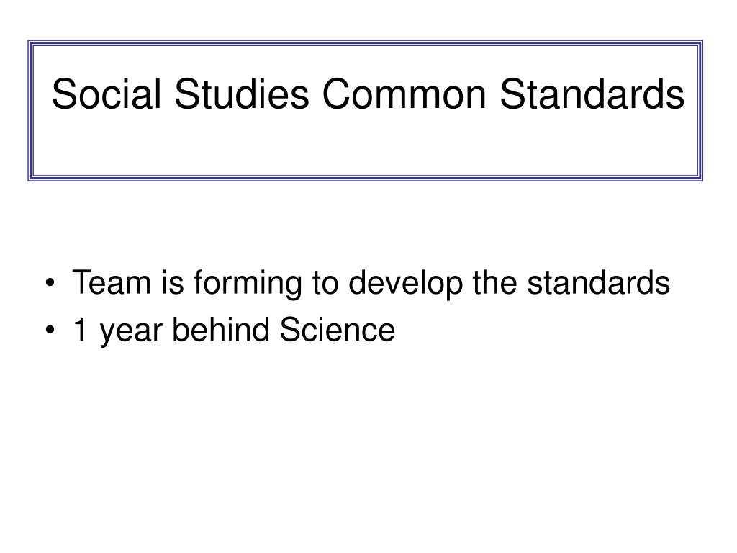Viewport: 737px width, 553px height.
Task: Click the lowercase word "standards" in bullet
Action: (x=598, y=282)
